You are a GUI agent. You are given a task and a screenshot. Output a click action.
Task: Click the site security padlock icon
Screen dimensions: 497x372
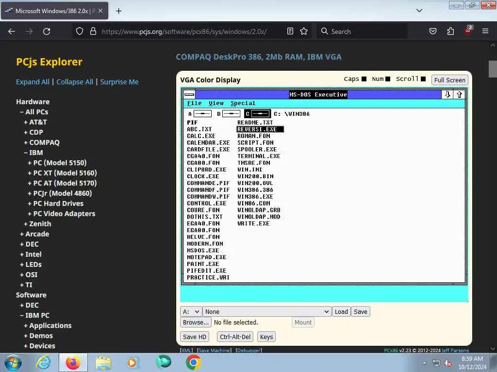pyautogui.click(x=93, y=31)
